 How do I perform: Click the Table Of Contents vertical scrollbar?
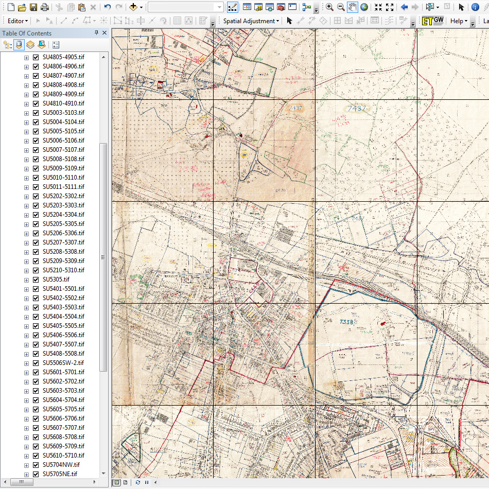[103, 257]
